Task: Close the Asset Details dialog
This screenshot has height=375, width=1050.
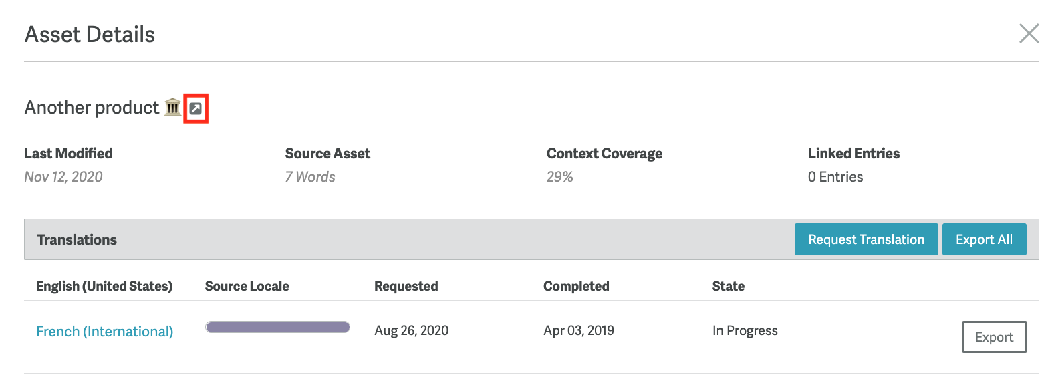Action: click(1029, 33)
